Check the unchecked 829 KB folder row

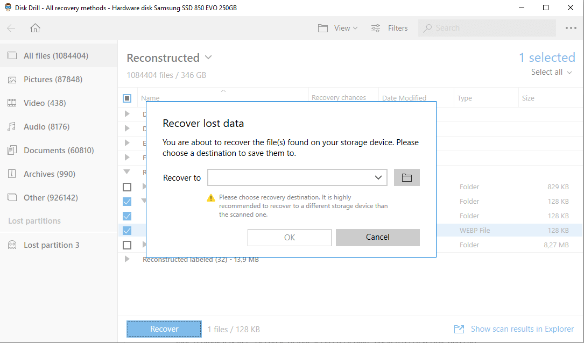coord(127,187)
